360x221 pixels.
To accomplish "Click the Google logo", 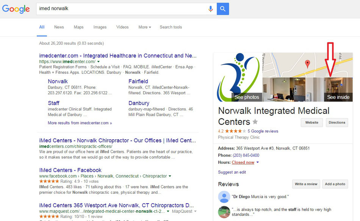I will [16, 9].
